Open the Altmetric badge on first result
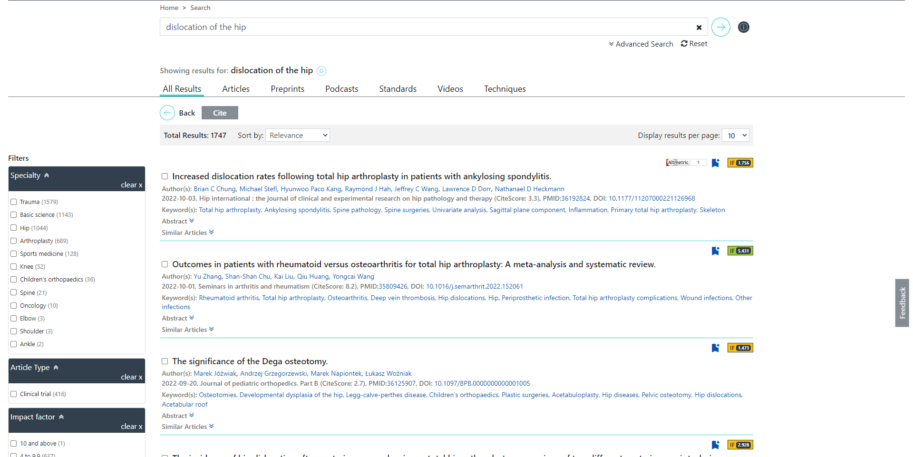This screenshot has height=457, width=913. coord(686,163)
